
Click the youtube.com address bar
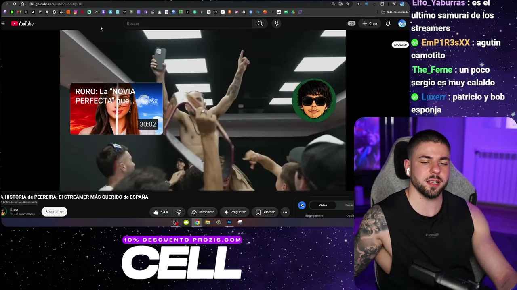tap(59, 4)
